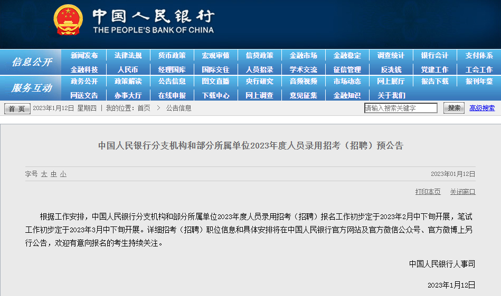
Task: Open 支付体系 navigation item
Action: [x=479, y=55]
